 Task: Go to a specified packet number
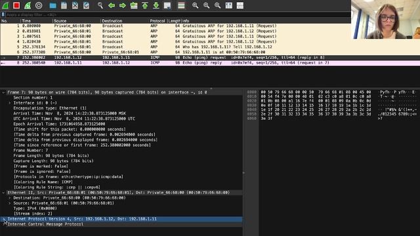tap(134, 5)
